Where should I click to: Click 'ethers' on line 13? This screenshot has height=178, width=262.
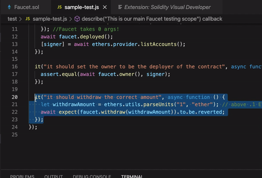tap(101, 44)
